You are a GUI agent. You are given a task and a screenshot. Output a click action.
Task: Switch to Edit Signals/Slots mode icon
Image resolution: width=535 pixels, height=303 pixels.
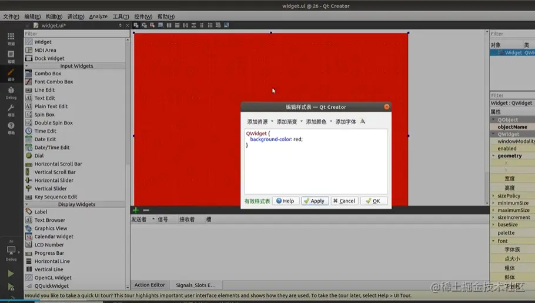pyautogui.click(x=144, y=25)
